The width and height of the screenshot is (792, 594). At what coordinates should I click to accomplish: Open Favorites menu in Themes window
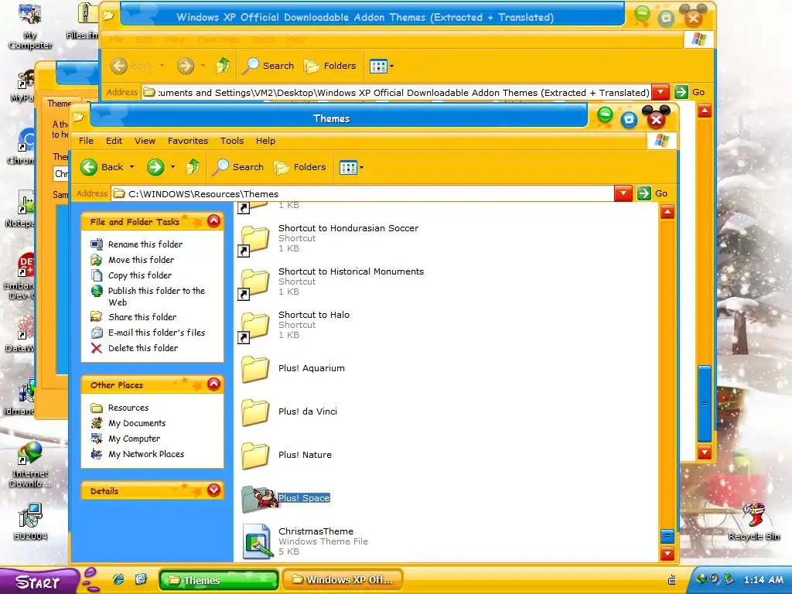[x=188, y=141]
